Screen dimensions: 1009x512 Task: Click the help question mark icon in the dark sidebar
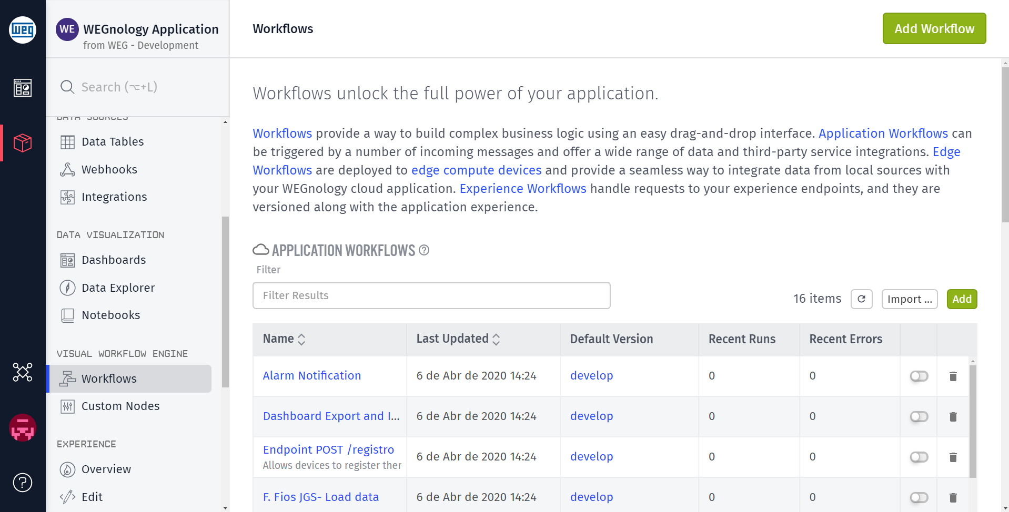coord(23,483)
